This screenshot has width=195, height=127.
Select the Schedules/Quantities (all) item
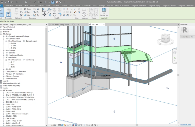tap(11, 83)
